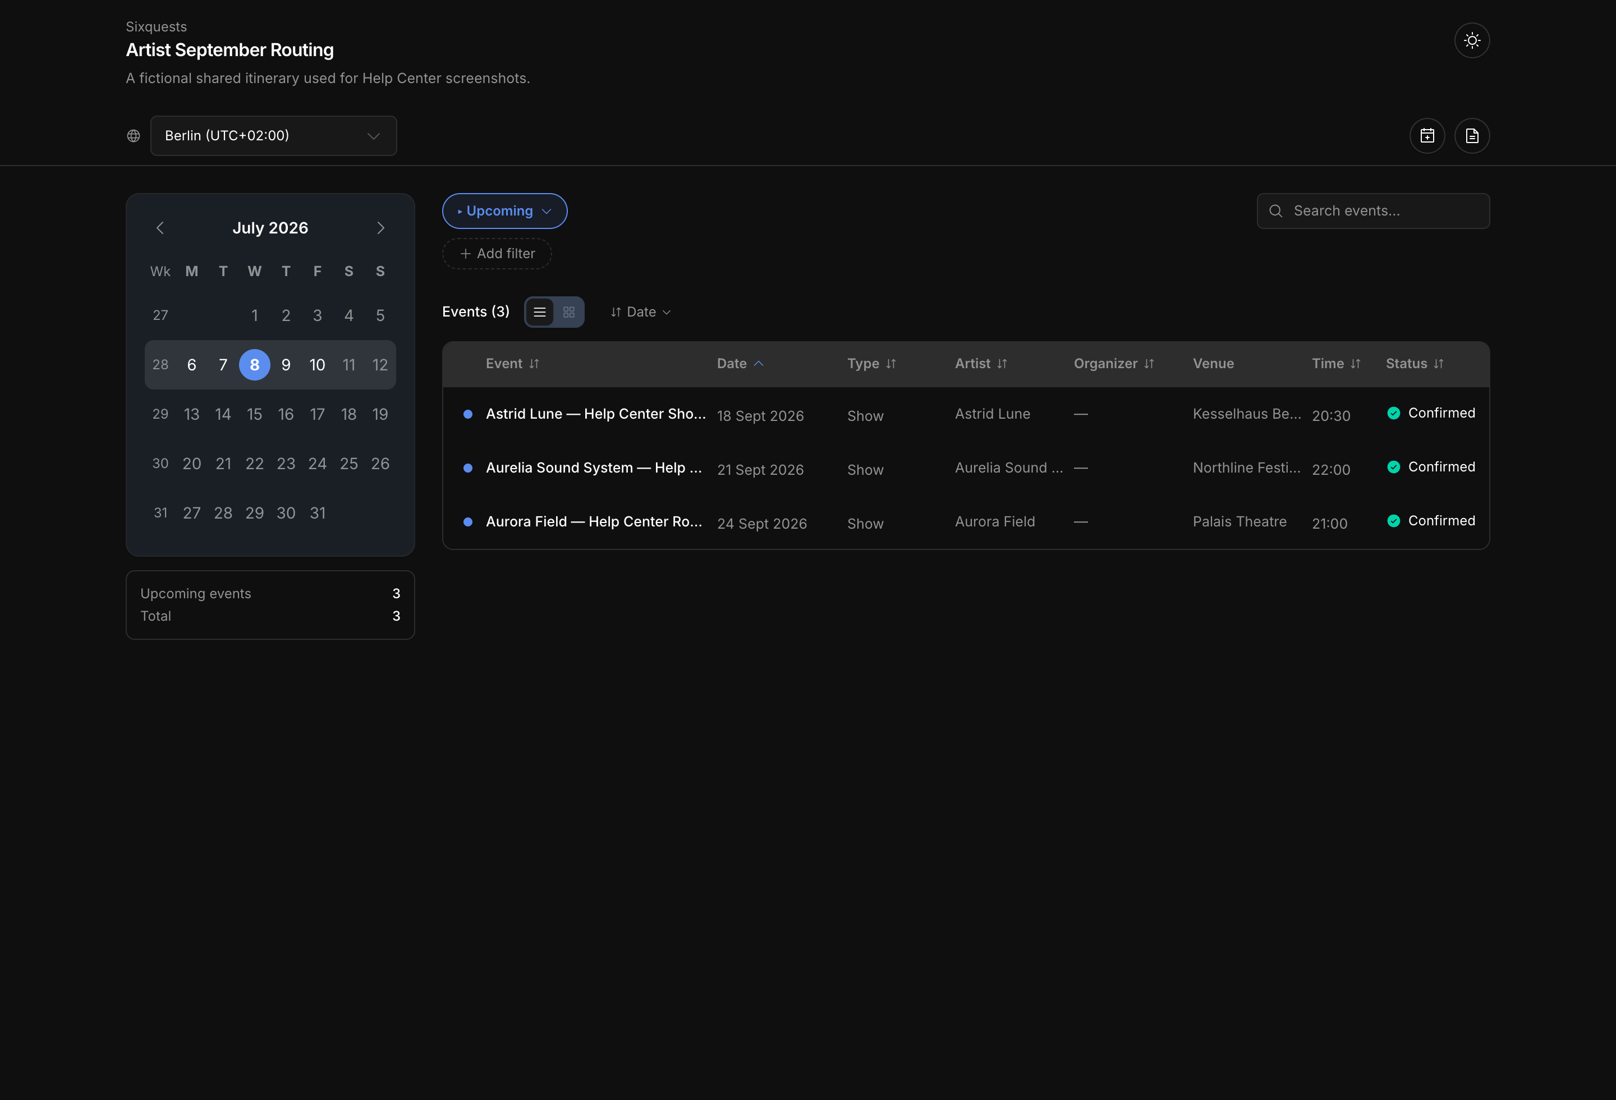Click the 18 Sept 2026 date cell

[x=760, y=416]
